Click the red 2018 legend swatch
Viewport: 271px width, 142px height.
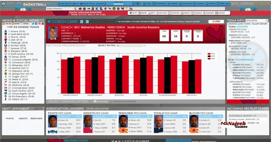tap(209, 54)
